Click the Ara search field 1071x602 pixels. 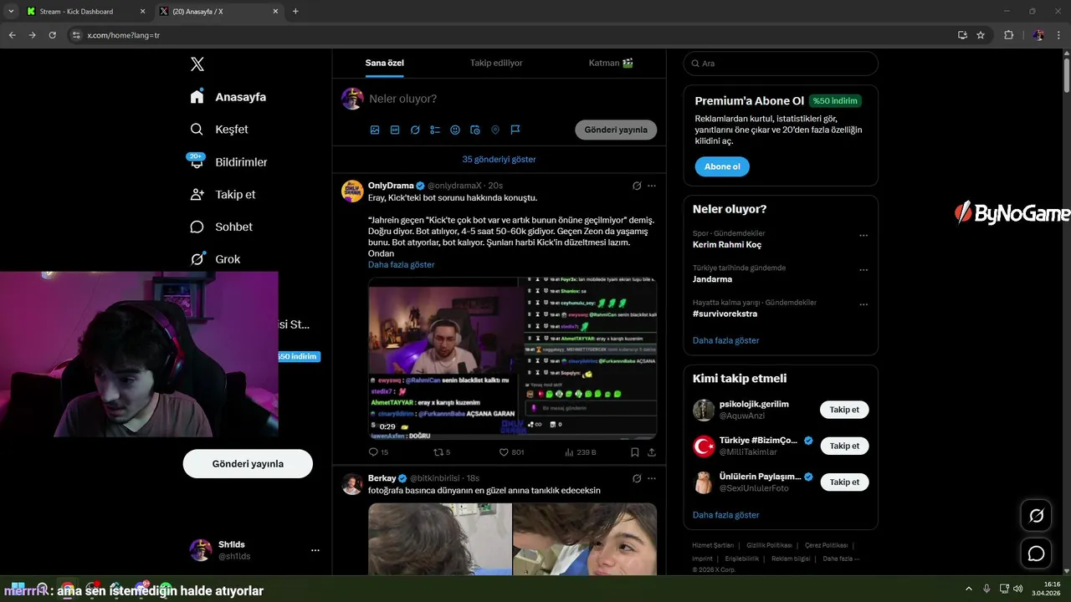(x=781, y=64)
